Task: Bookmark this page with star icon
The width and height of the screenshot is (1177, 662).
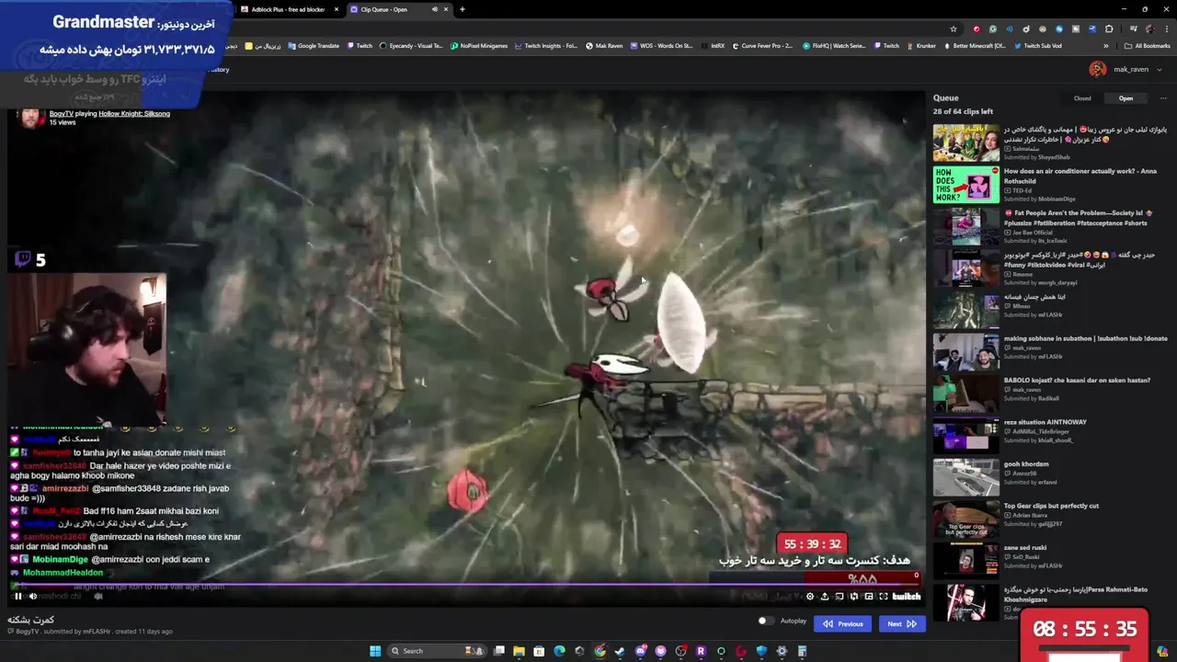Action: click(954, 29)
